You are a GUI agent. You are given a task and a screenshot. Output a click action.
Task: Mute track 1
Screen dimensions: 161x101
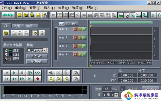[x=84, y=29]
